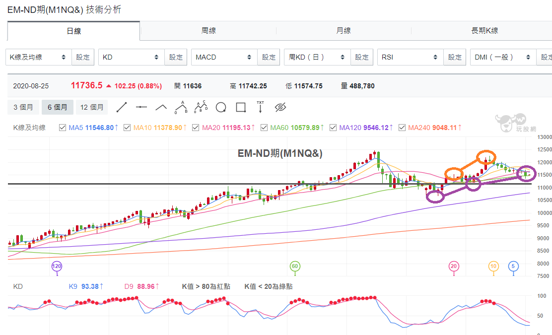The image size is (552, 335).
Task: Switch to the 月線 monthly tab
Action: [x=344, y=31]
